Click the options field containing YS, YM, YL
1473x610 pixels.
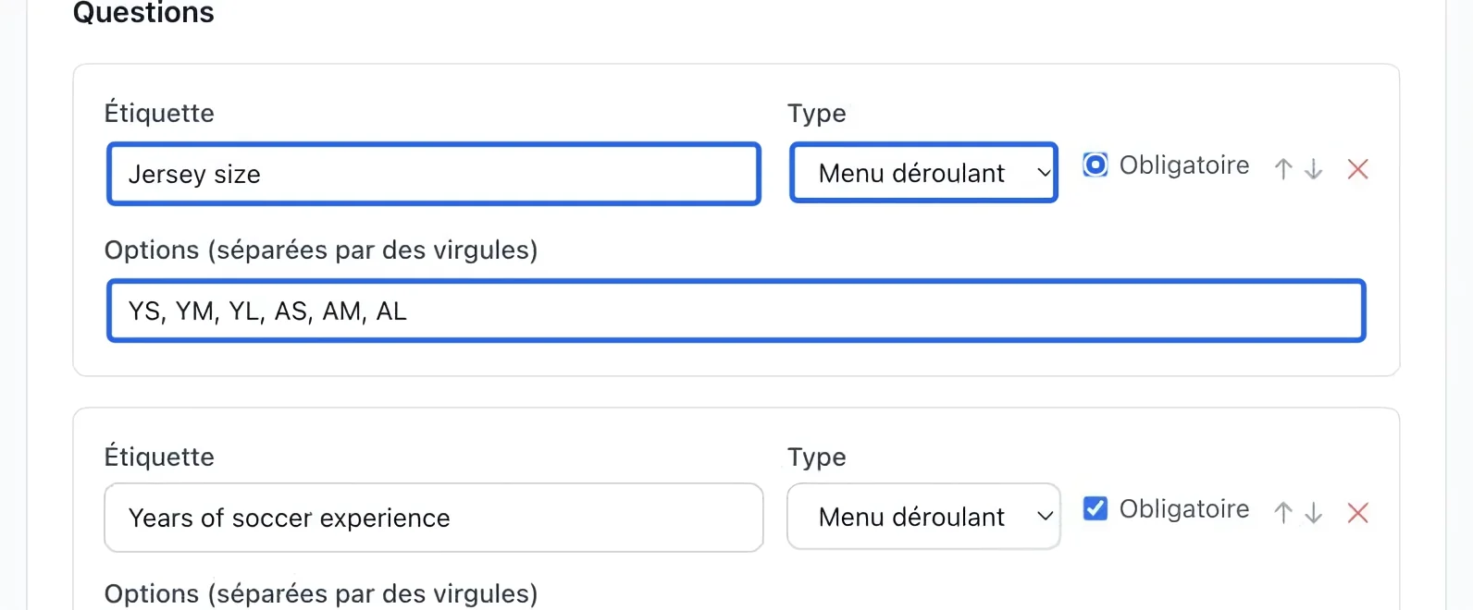point(736,311)
